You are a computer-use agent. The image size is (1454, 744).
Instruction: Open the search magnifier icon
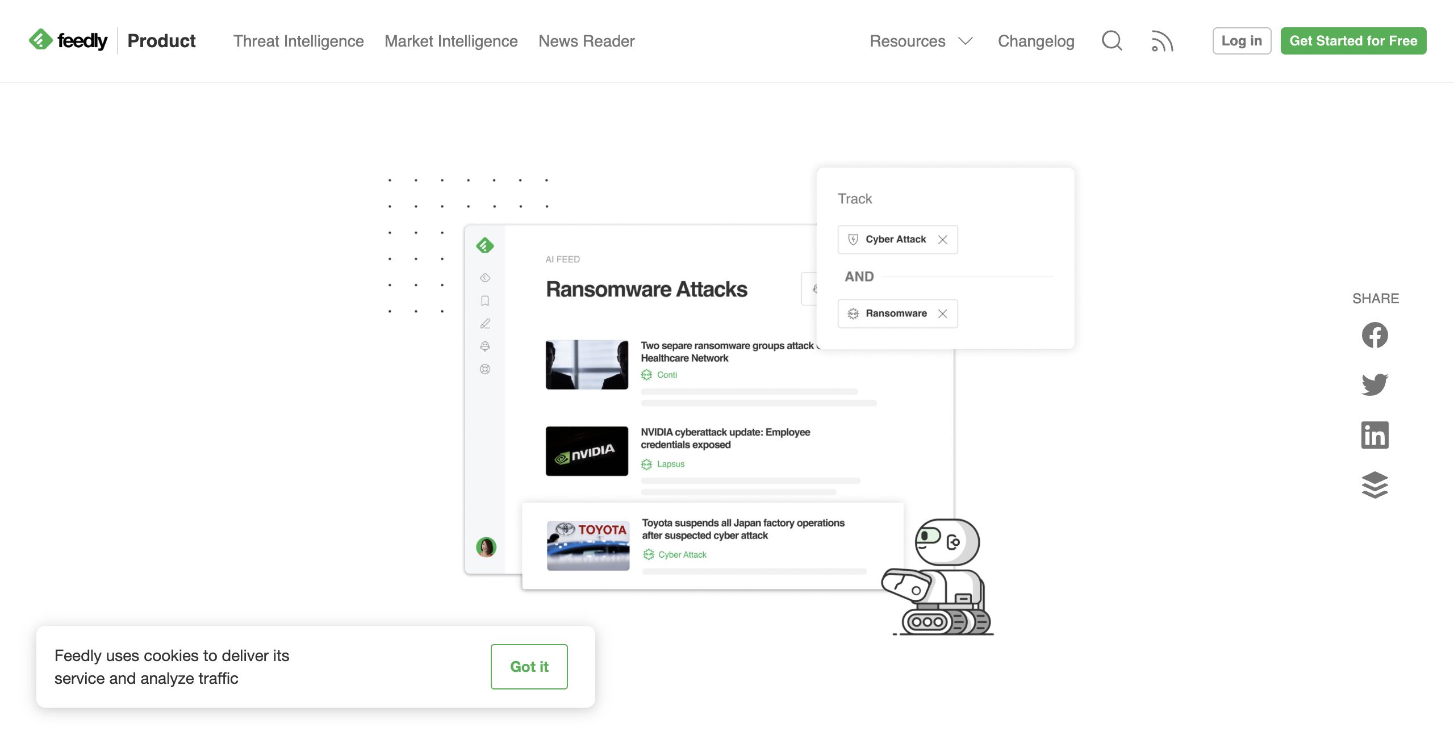click(x=1112, y=41)
